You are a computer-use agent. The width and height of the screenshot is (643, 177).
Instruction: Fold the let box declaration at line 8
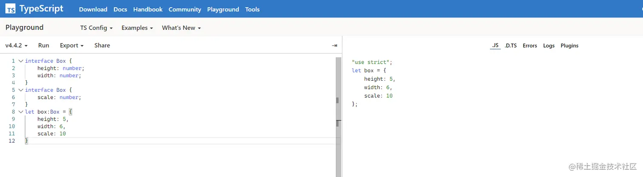pyautogui.click(x=20, y=112)
